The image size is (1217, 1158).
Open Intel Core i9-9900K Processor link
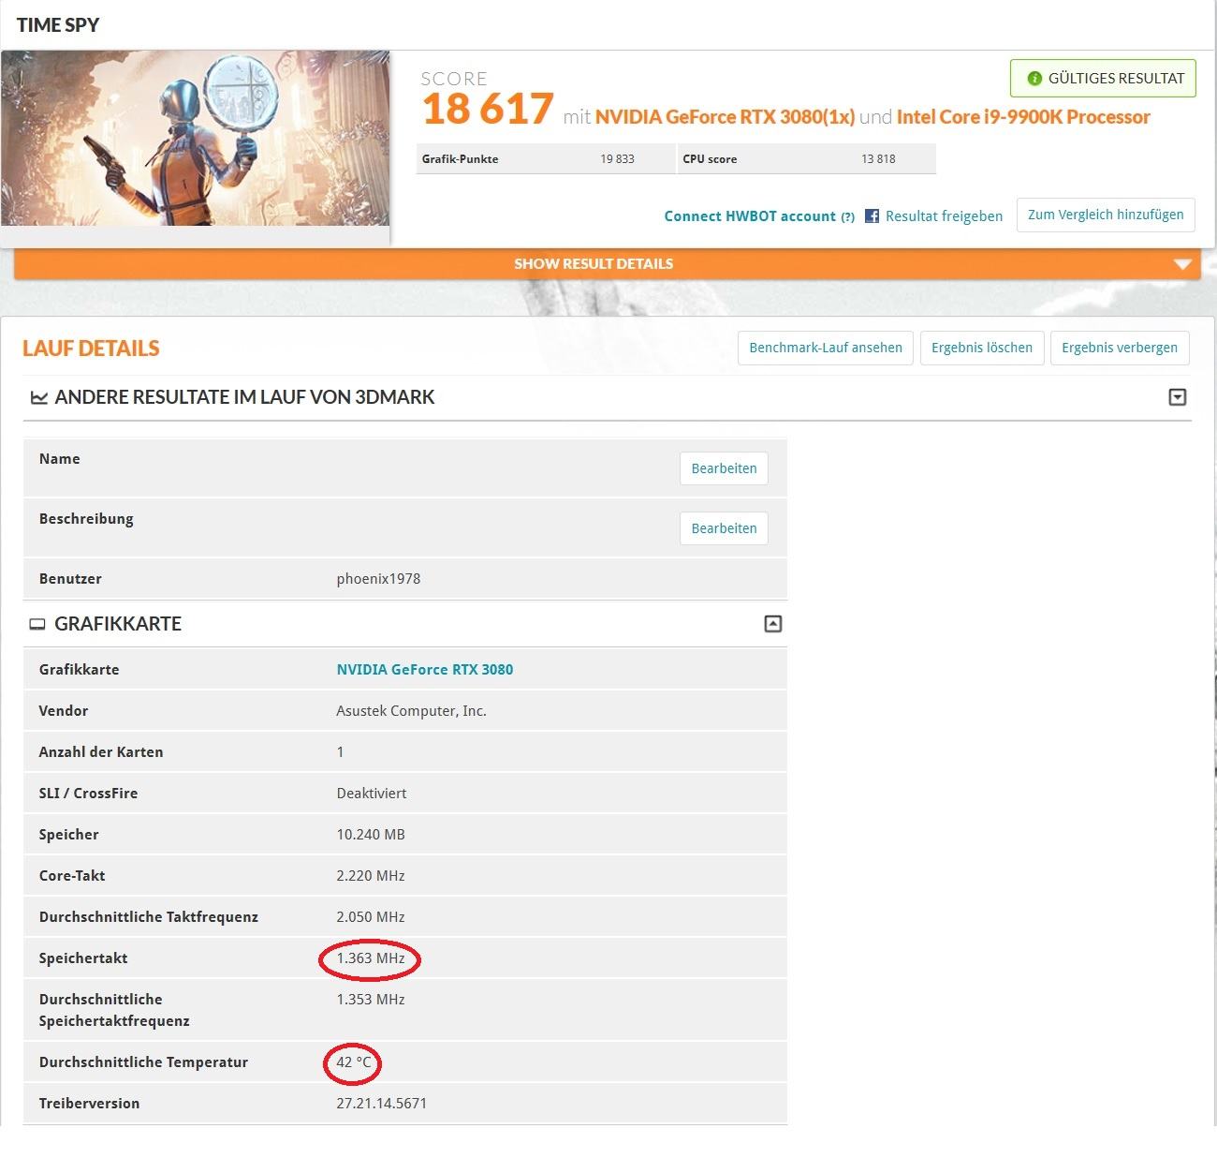coord(1023,117)
